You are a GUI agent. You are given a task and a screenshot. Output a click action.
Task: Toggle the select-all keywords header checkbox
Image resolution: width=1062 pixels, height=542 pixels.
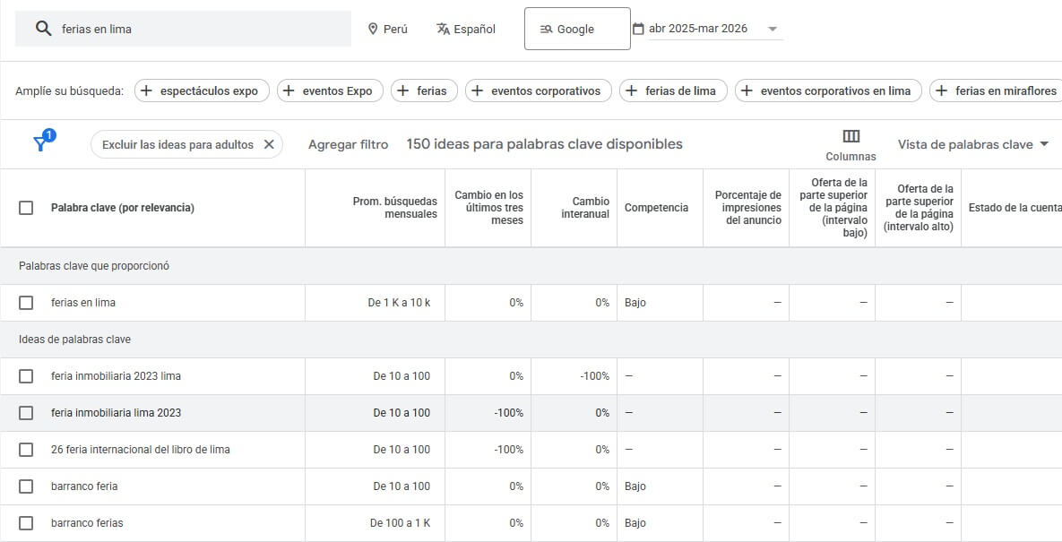point(26,208)
